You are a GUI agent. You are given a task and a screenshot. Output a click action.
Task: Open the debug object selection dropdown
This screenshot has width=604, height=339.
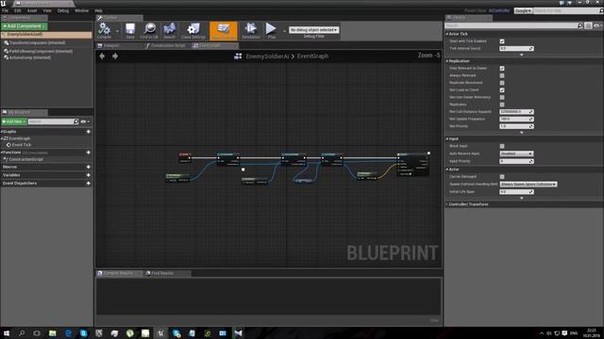(314, 29)
